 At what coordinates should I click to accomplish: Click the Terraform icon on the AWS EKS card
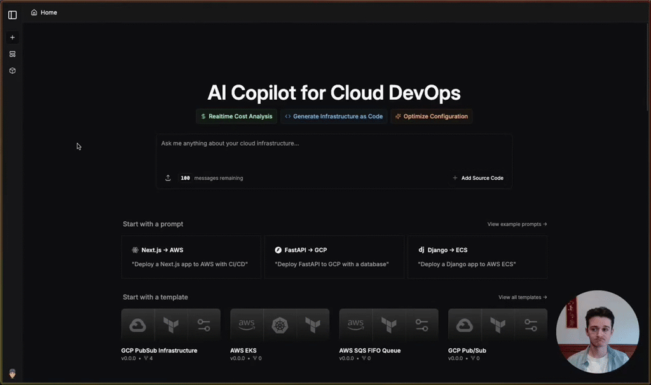pyautogui.click(x=313, y=325)
